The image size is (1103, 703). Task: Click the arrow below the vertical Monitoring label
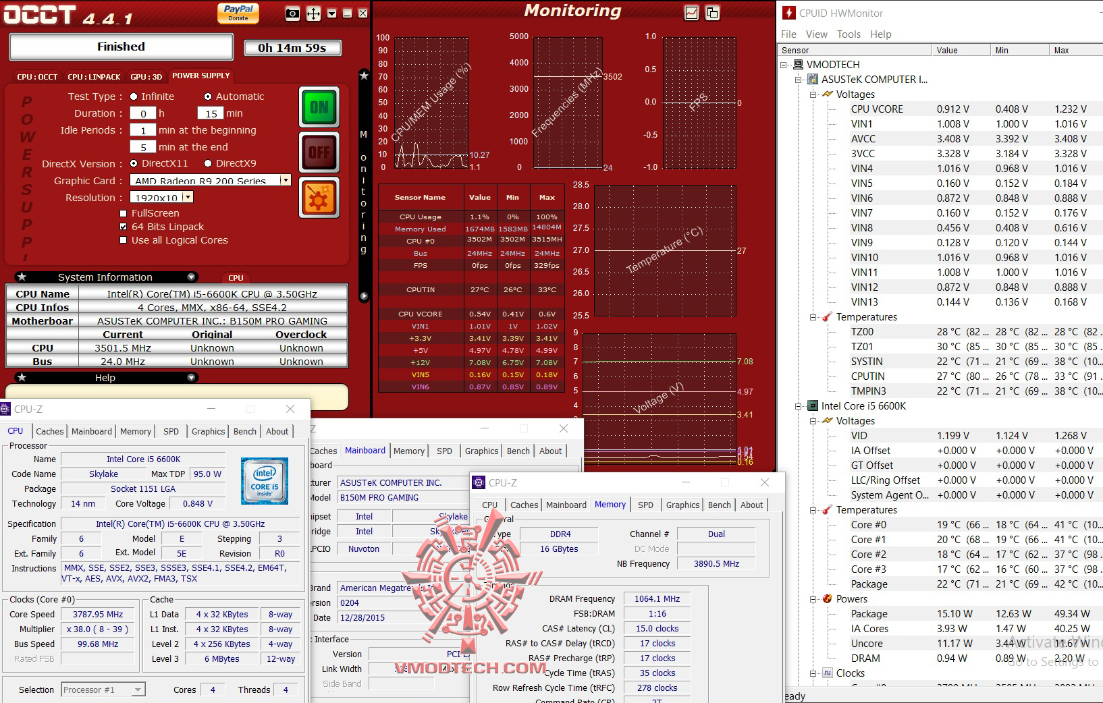pos(364,296)
